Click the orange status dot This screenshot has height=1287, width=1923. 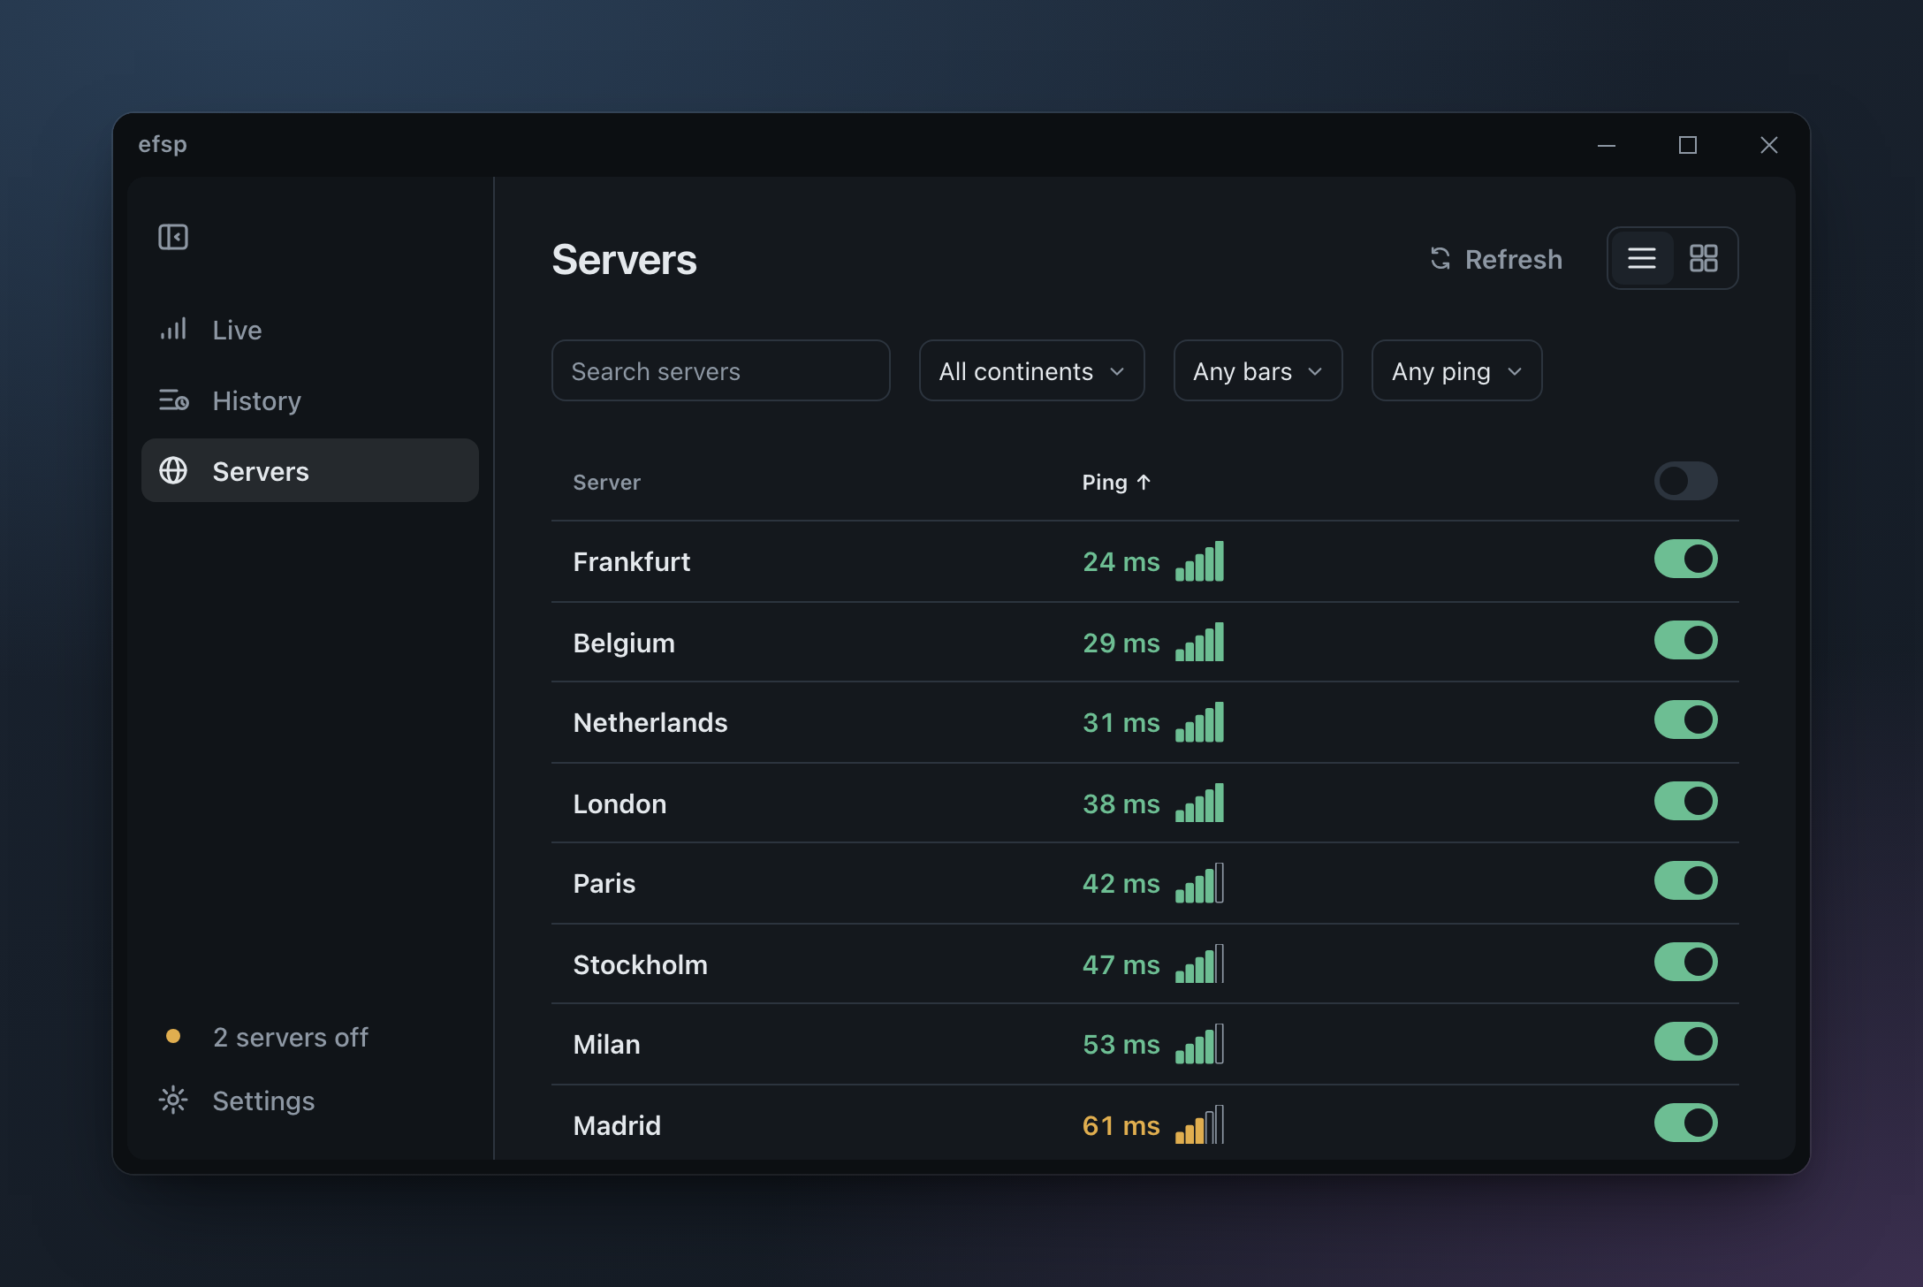point(173,1036)
